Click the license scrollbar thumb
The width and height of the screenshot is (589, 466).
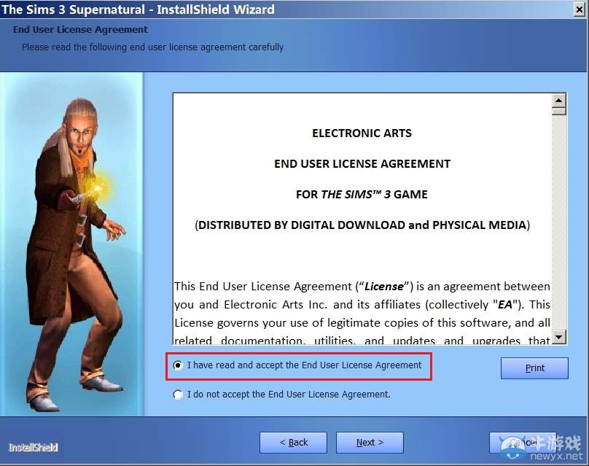pos(559,112)
